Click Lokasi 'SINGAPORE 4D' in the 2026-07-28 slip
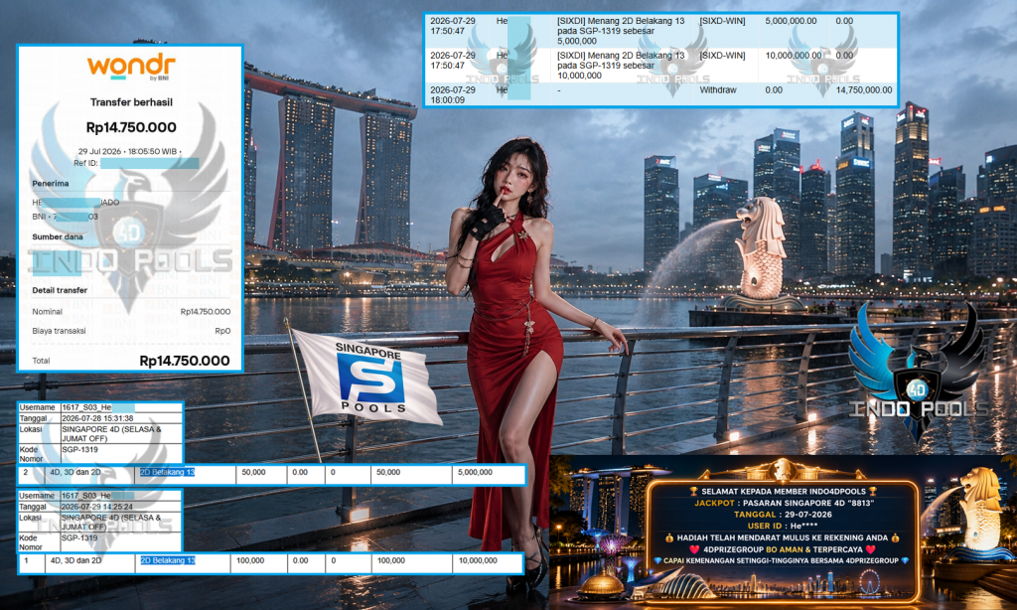This screenshot has width=1017, height=610. [x=111, y=433]
